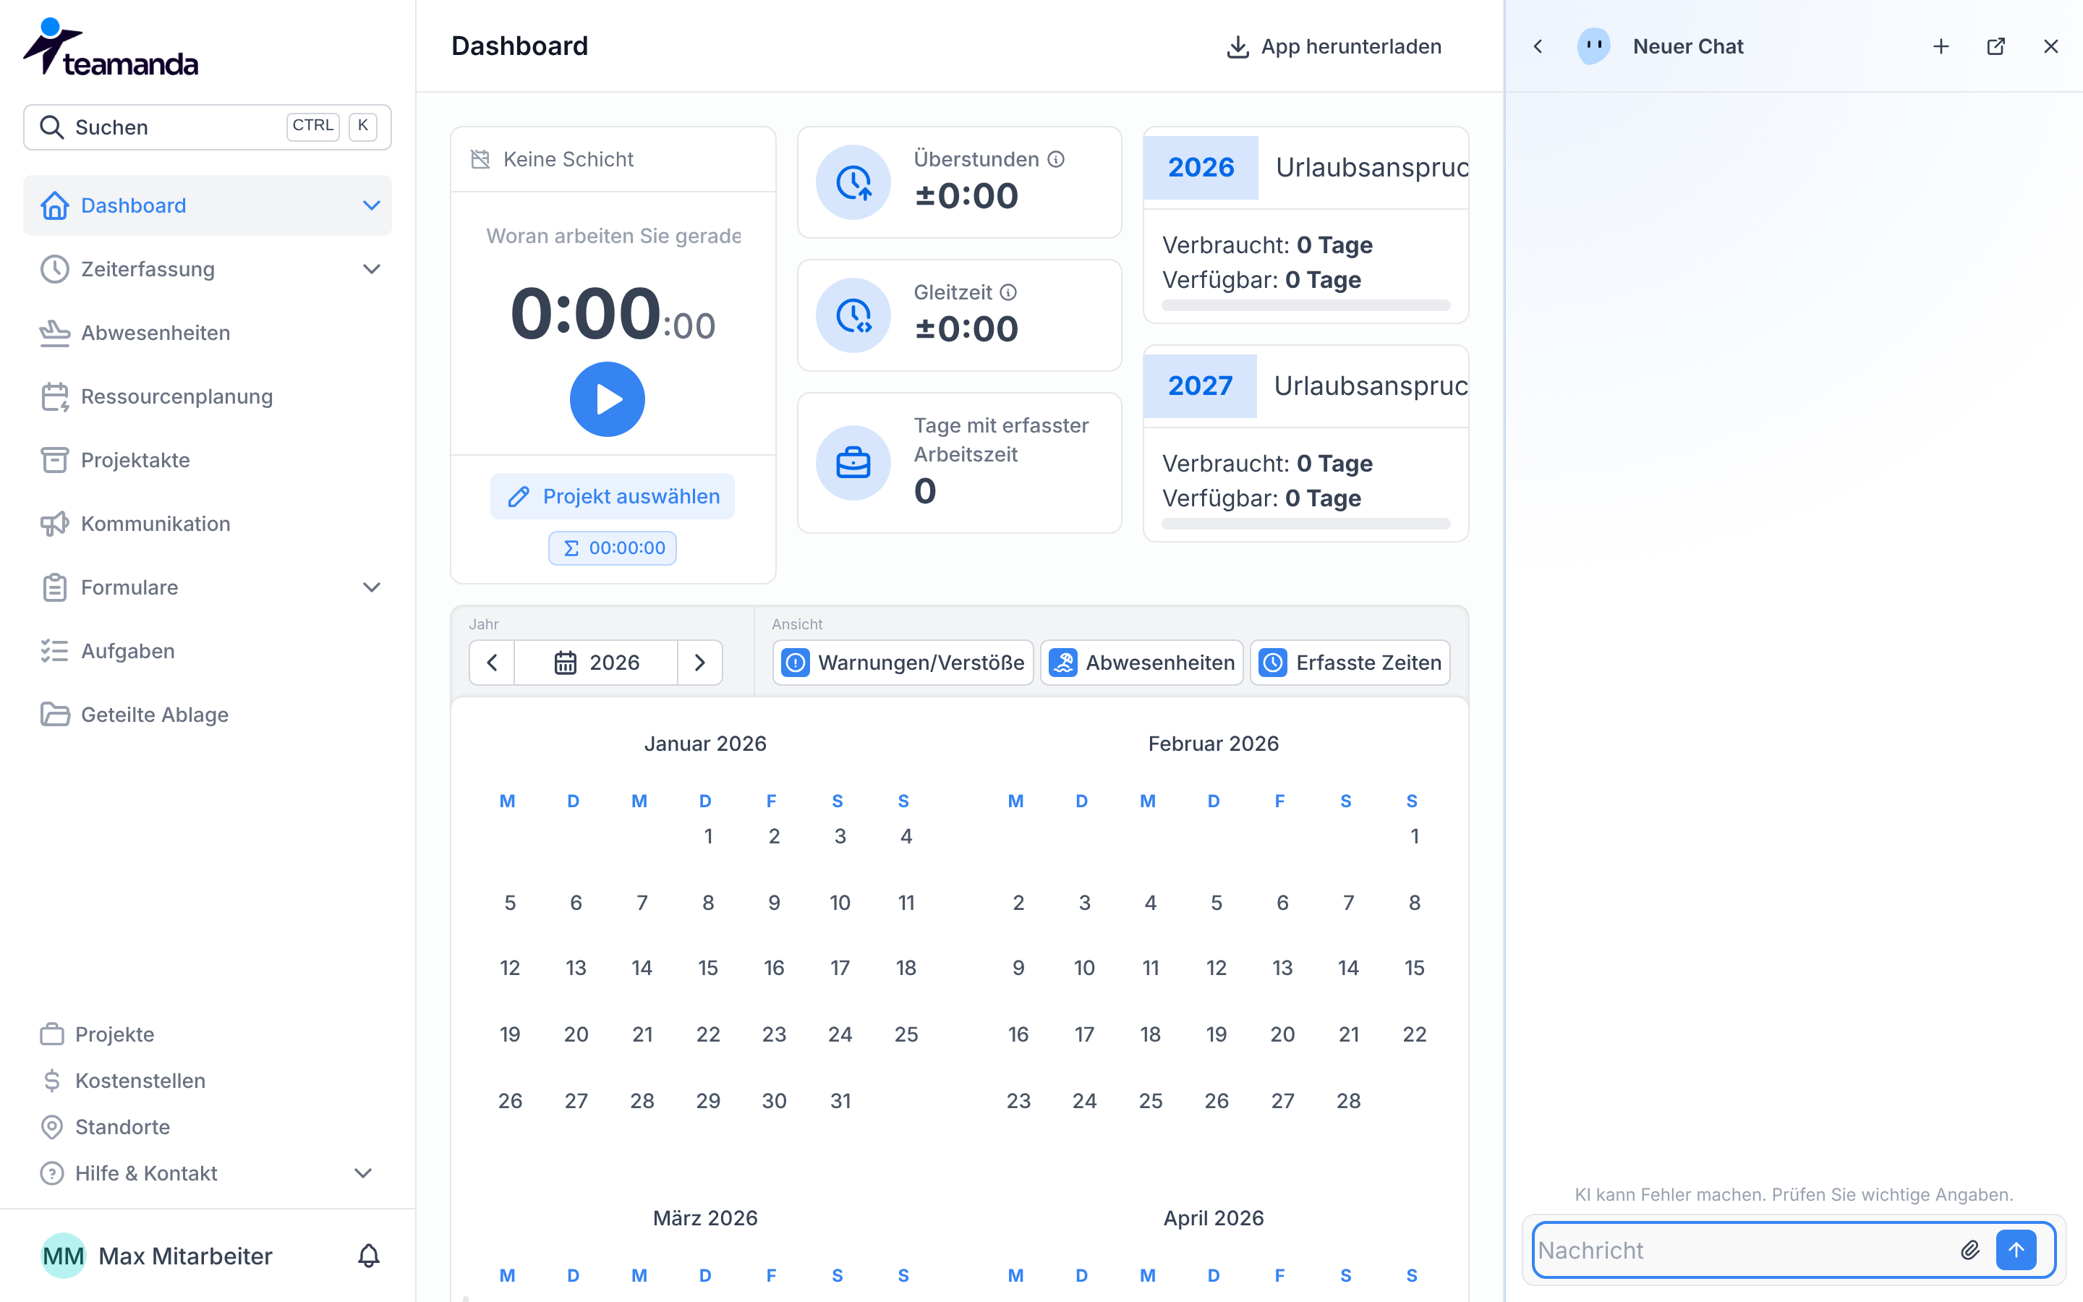Start a new chat with plus icon
Viewport: 2083px width, 1302px height.
(x=1941, y=46)
